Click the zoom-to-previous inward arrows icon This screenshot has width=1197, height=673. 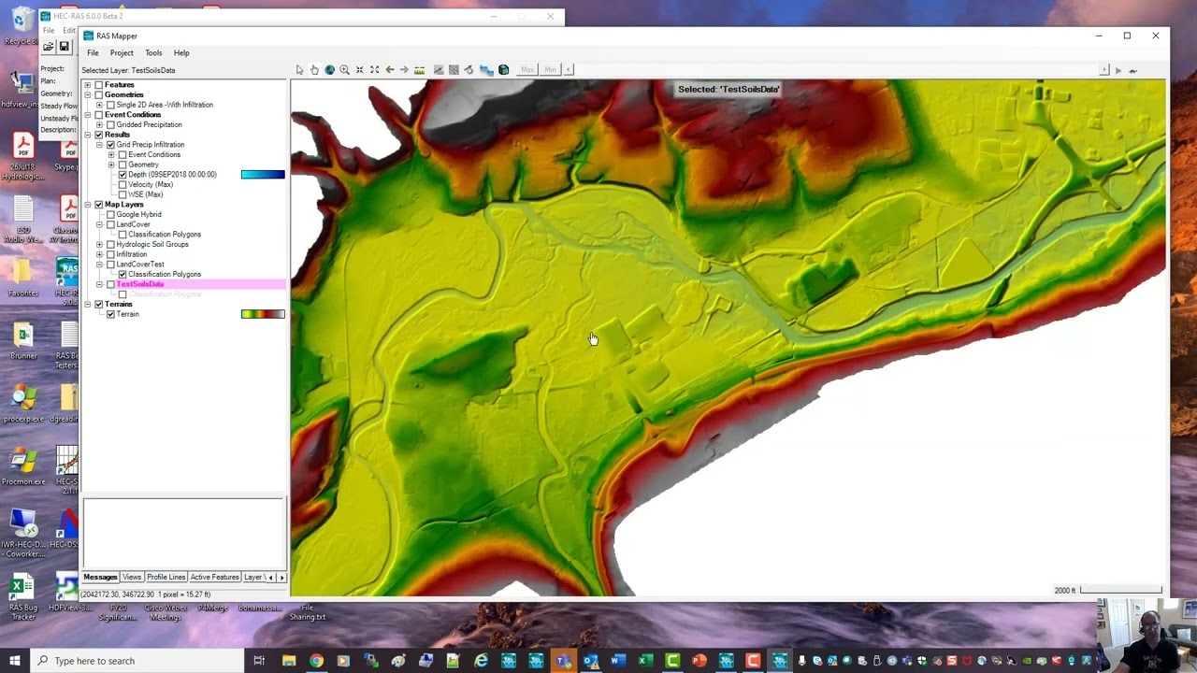[x=359, y=70]
